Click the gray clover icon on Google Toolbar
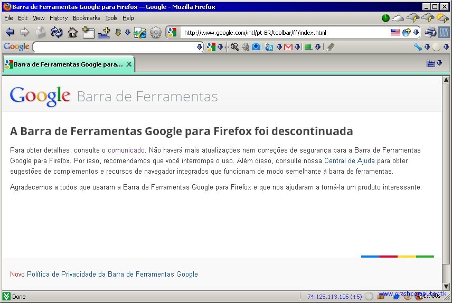452x303 pixels. 246,47
